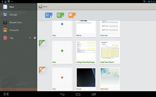Tap the Android home navigation button
The image size is (156, 97).
pyautogui.click(x=78, y=94)
